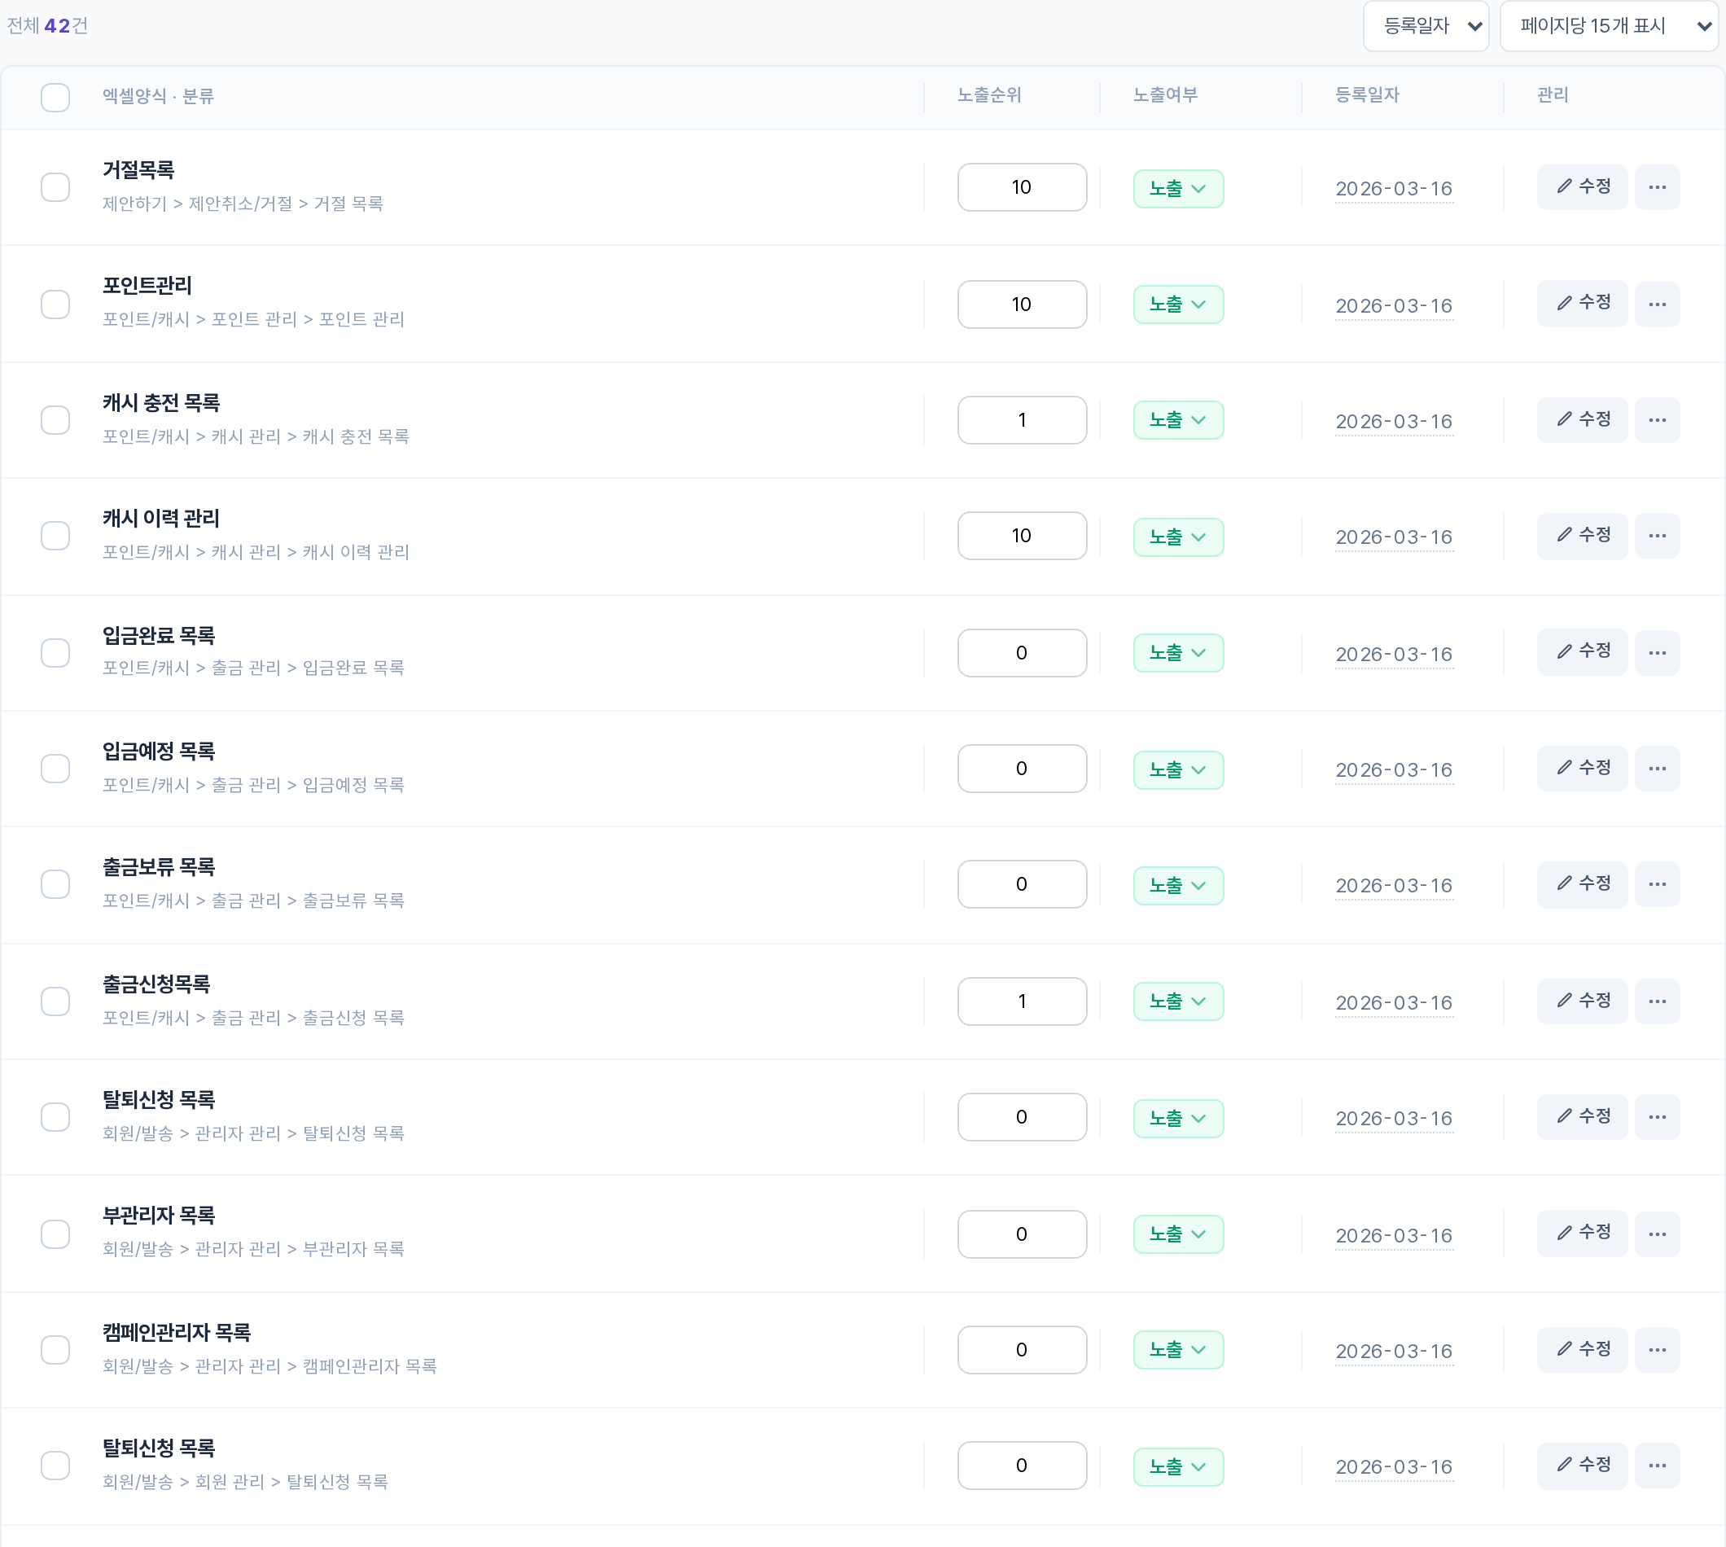The image size is (1726, 1547).
Task: Open more options for 입금완료 목록 row
Action: pos(1656,653)
